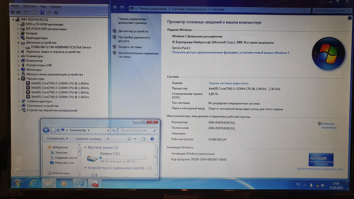Expand Звуковые, видео и игровые устройства
This screenshot has width=354, height=199.
click(18, 52)
